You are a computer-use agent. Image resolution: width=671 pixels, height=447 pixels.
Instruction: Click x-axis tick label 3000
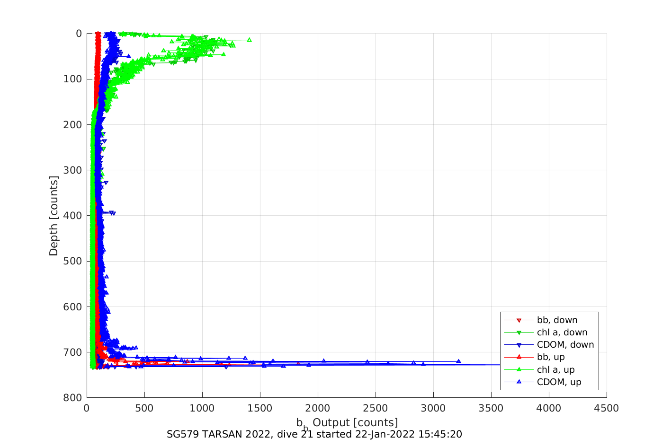(433, 408)
